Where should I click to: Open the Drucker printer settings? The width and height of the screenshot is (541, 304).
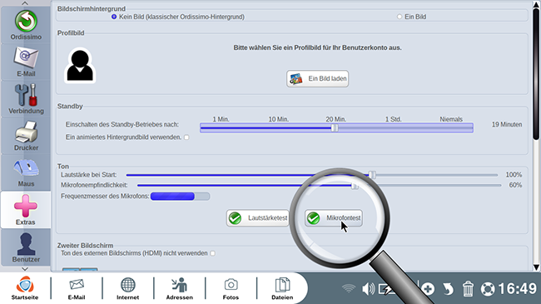point(26,136)
